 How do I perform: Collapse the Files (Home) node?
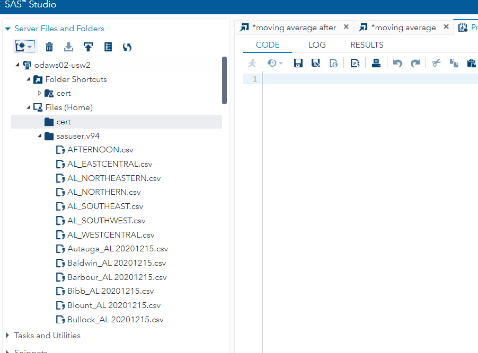[x=28, y=107]
